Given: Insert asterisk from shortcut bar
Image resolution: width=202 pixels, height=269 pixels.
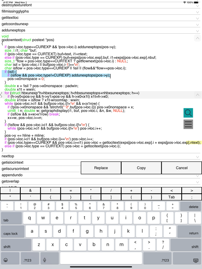Looking at the screenshot, I should [91, 191].
